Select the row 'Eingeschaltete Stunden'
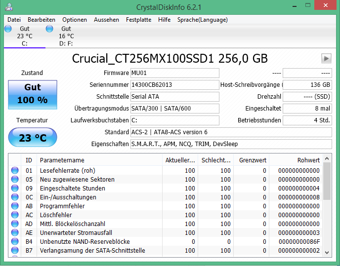The width and height of the screenshot is (340, 266). (x=166, y=188)
